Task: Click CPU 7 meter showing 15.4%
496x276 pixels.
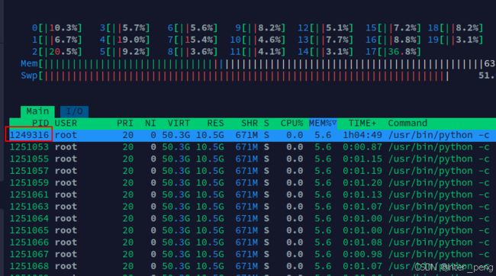Action: (x=192, y=40)
